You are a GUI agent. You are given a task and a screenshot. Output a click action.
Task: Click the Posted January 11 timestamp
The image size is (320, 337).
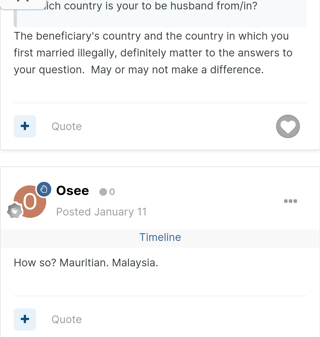(x=101, y=212)
